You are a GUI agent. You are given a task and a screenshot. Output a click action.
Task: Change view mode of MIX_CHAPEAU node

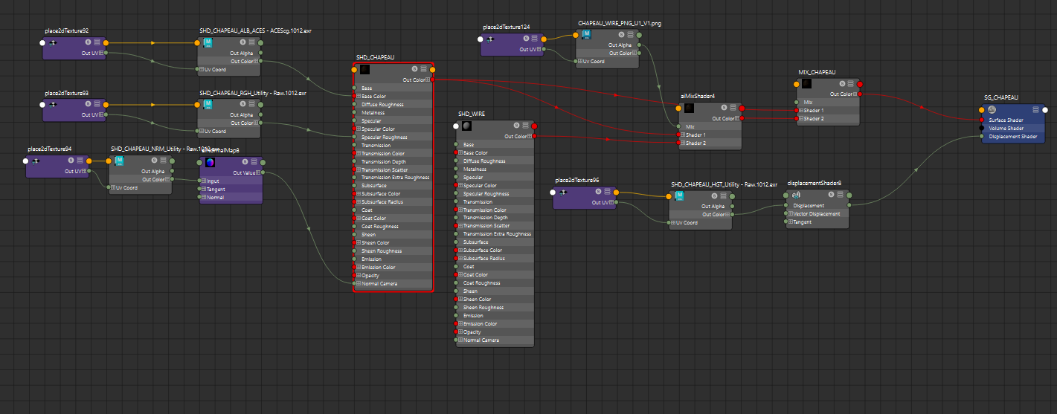click(850, 84)
